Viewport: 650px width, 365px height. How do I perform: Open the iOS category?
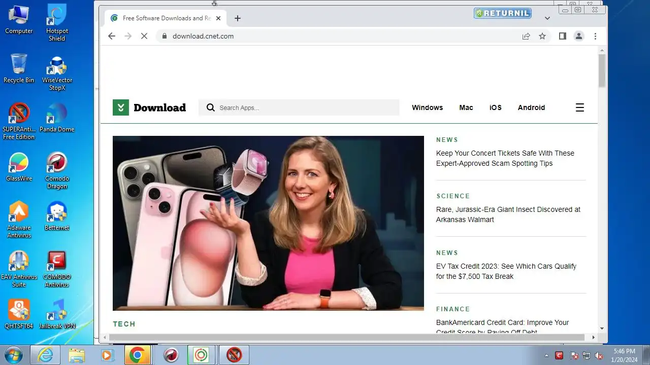pyautogui.click(x=496, y=107)
